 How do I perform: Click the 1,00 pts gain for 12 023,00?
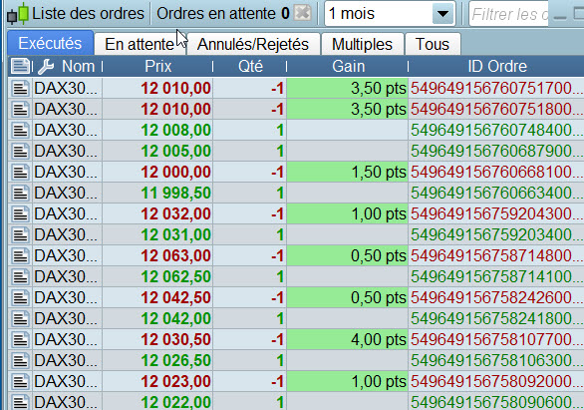(348, 381)
